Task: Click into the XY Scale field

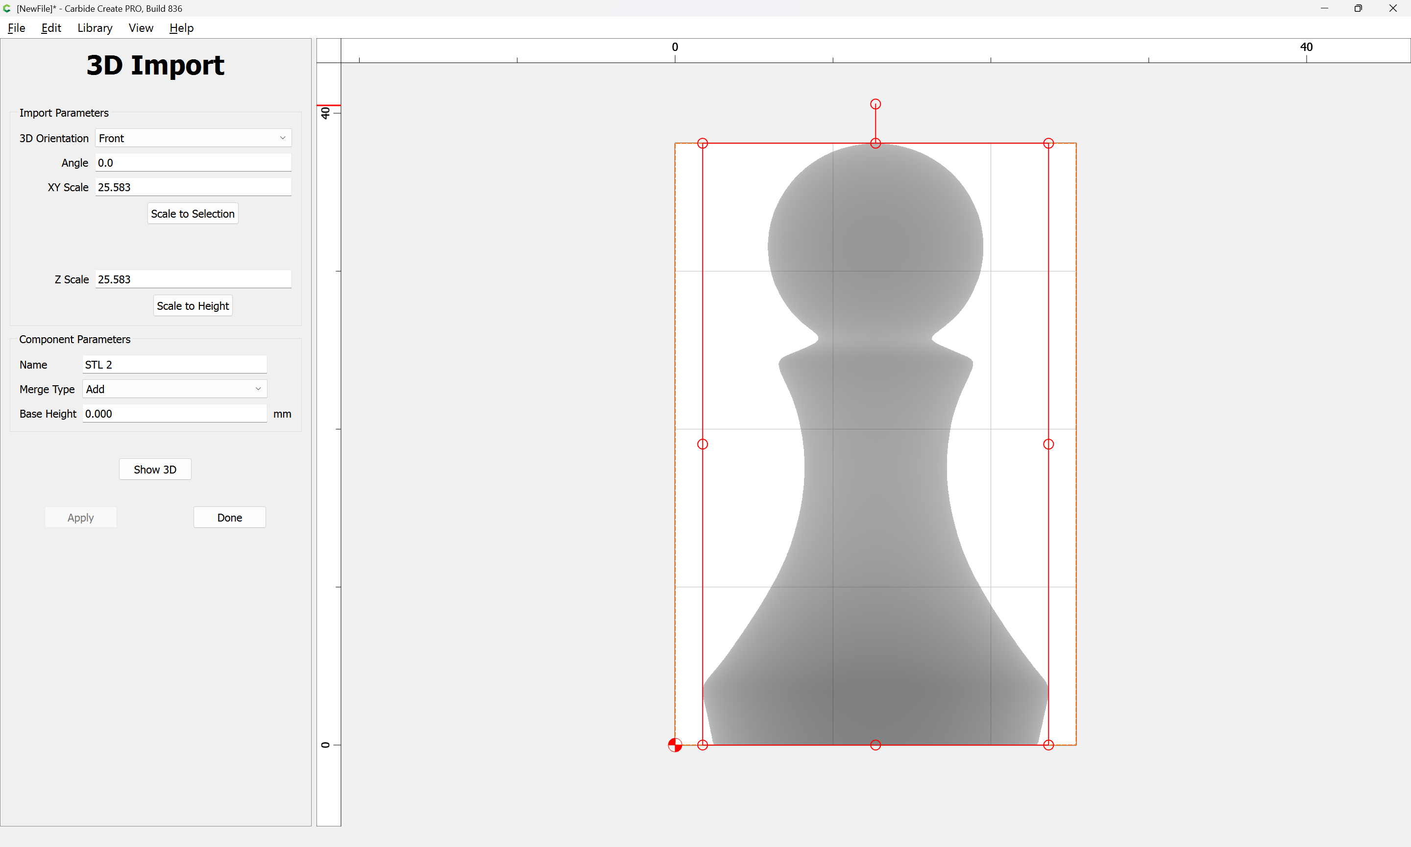Action: pyautogui.click(x=193, y=187)
